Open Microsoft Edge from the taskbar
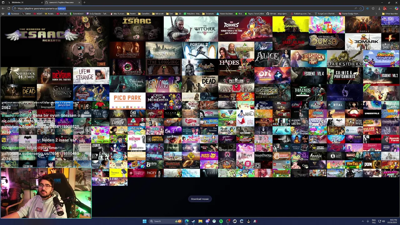This screenshot has height=225, width=400. coord(187,221)
